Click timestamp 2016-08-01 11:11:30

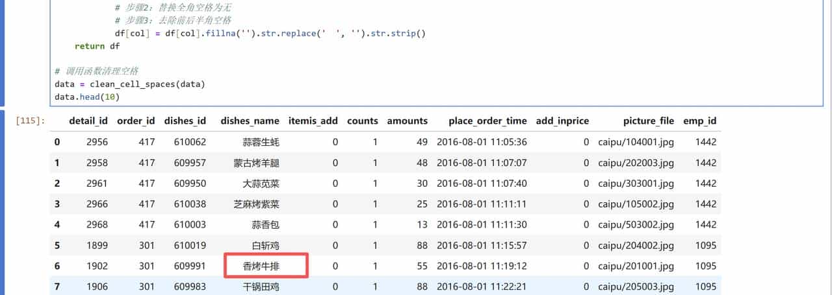pos(482,225)
